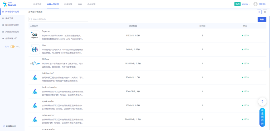Click the icon next to 集成工具

coord(3,18)
